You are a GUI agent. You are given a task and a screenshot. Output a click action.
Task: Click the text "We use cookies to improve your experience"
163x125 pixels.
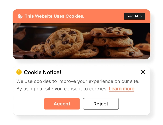pyautogui.click(x=65, y=81)
